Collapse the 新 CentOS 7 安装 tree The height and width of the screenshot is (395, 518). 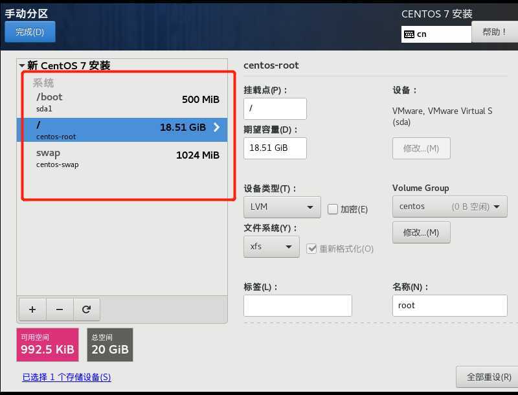22,65
